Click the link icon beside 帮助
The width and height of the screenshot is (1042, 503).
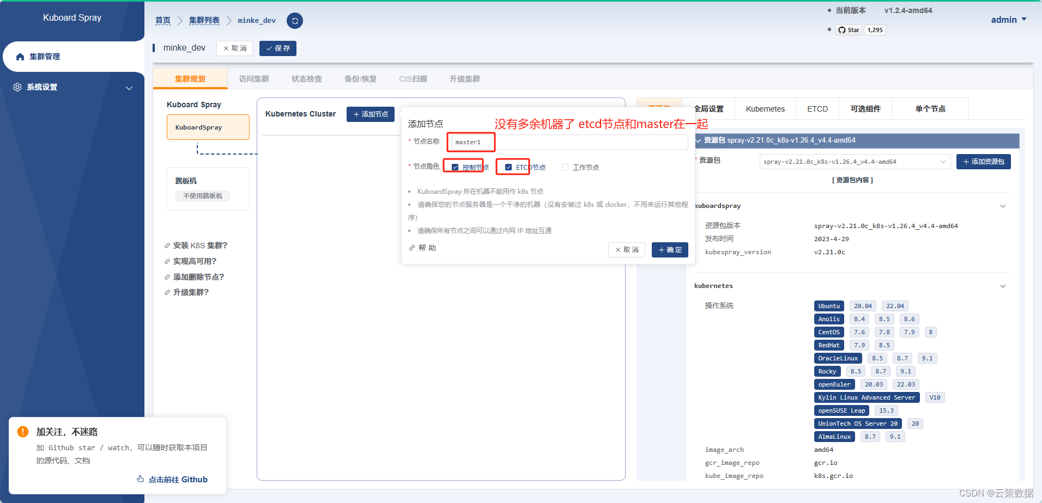pyautogui.click(x=412, y=248)
